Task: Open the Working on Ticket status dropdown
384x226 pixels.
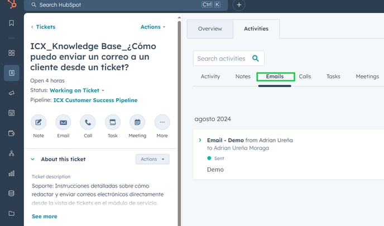Action: click(x=77, y=90)
